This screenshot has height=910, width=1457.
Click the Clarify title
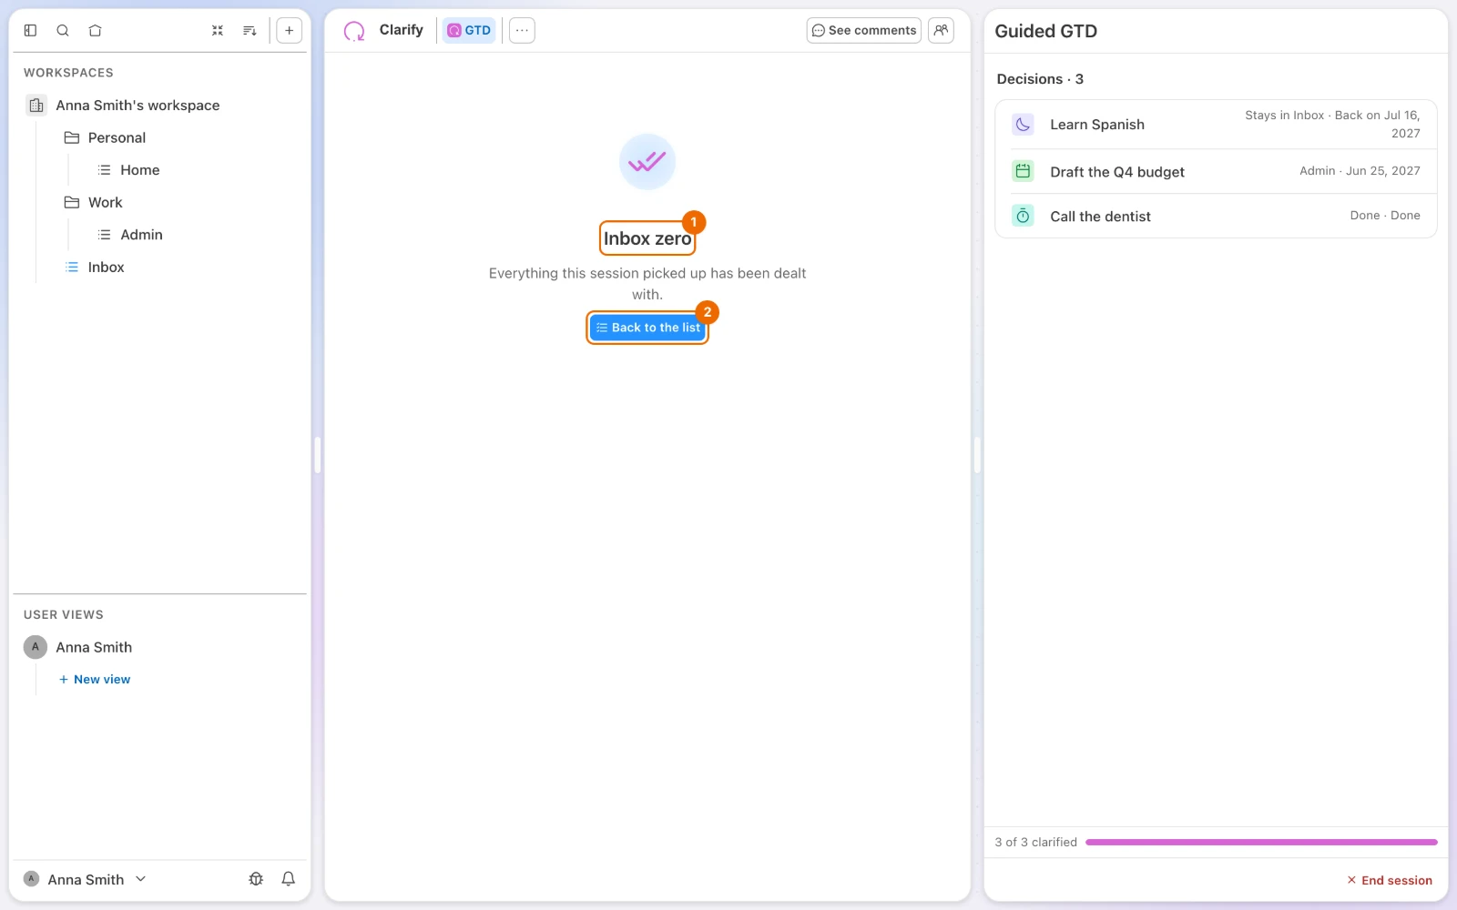click(x=401, y=30)
